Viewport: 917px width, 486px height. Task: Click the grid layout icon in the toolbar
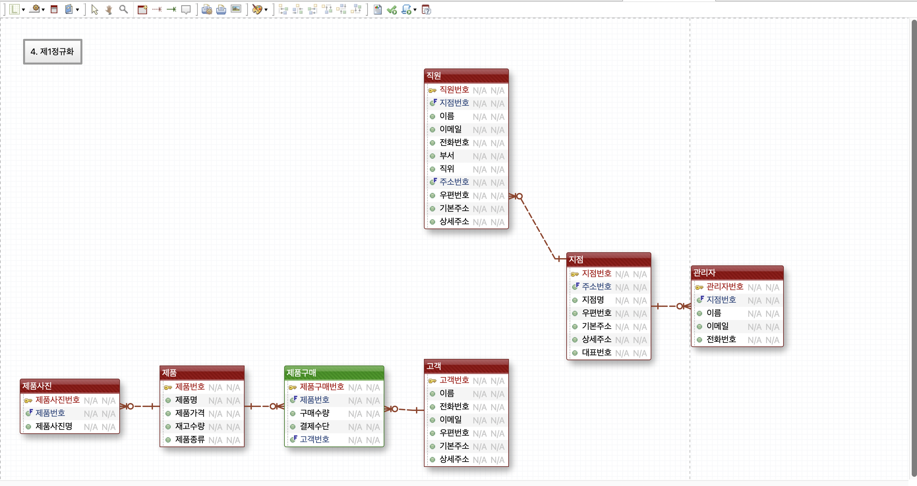14,9
